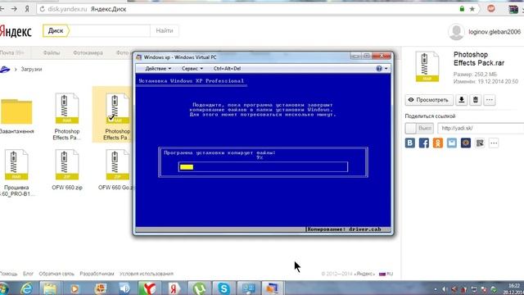Viewport: 524px width, 295px height.
Task: Uncheck the selected Photoshop Effects Pa file checkbox
Action: 111,118
